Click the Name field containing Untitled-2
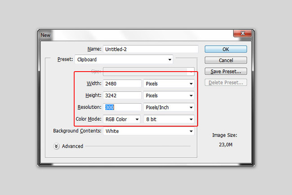292x195 pixels. click(x=150, y=49)
